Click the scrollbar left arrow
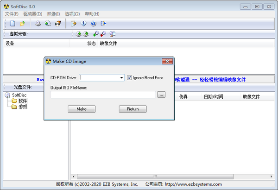This screenshot has width=278, height=190. pyautogui.click(x=74, y=177)
